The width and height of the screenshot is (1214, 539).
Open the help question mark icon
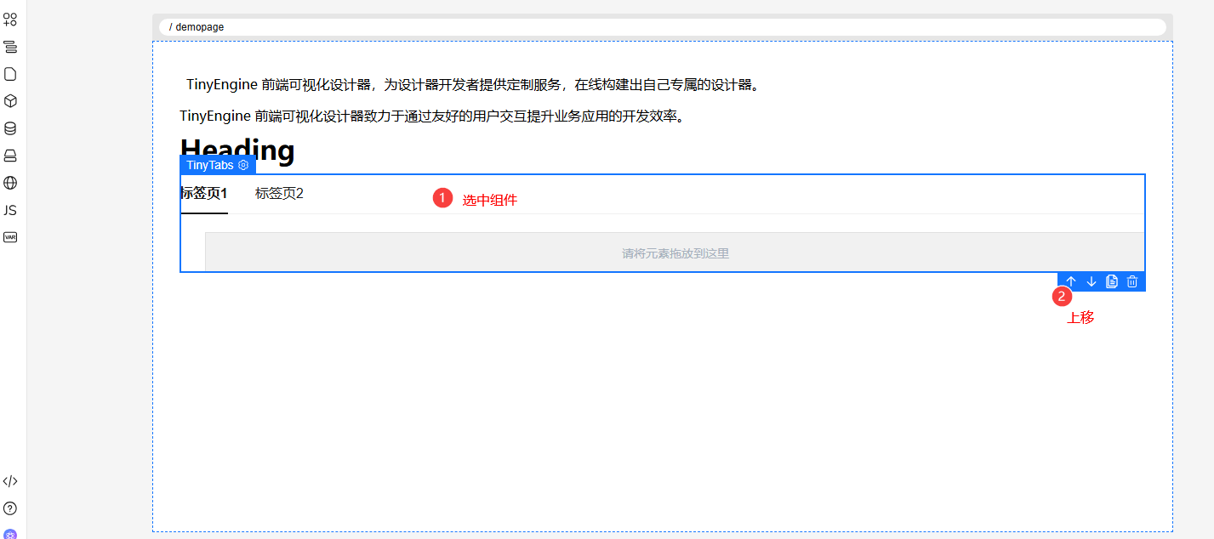pos(10,508)
